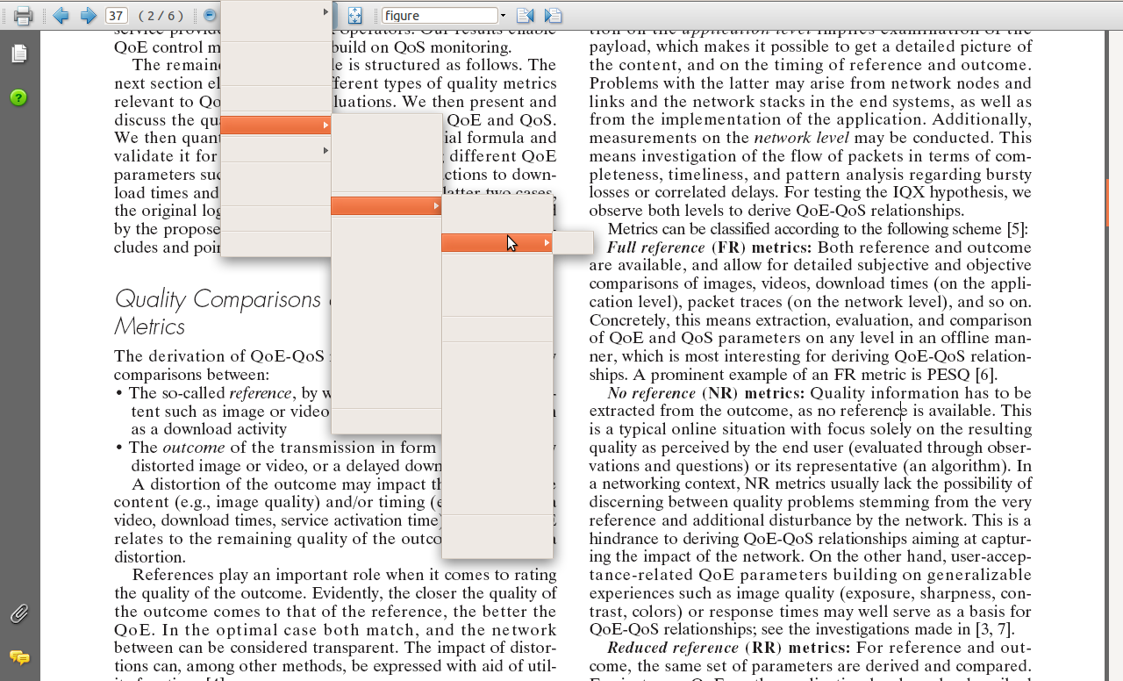
Task: Click the green help question mark icon
Action: point(18,97)
